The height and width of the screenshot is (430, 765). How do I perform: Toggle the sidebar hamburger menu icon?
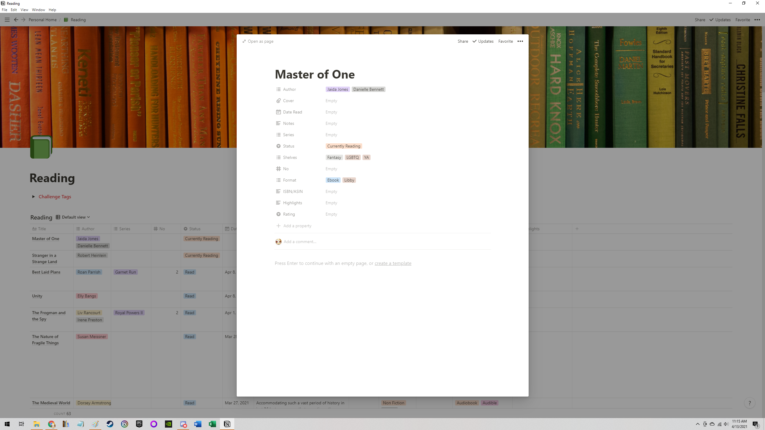(7, 20)
